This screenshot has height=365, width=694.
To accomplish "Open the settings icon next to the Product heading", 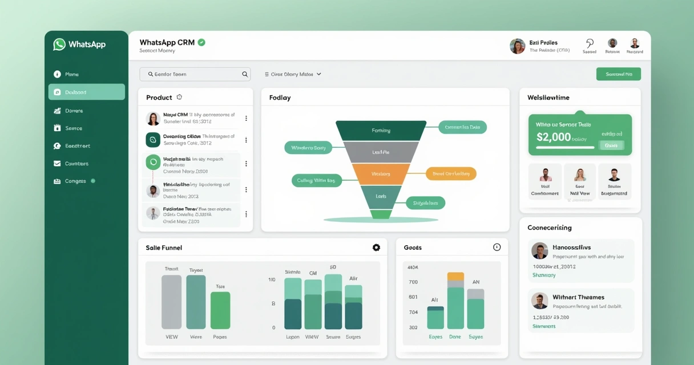I will pos(179,98).
